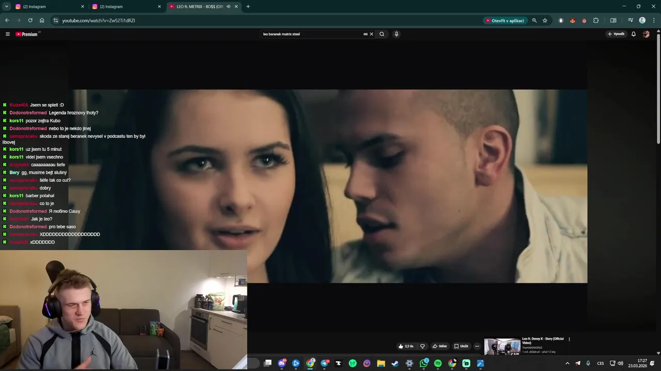Show hidden system tray icons
Viewport: 661px width, 371px height.
point(567,363)
